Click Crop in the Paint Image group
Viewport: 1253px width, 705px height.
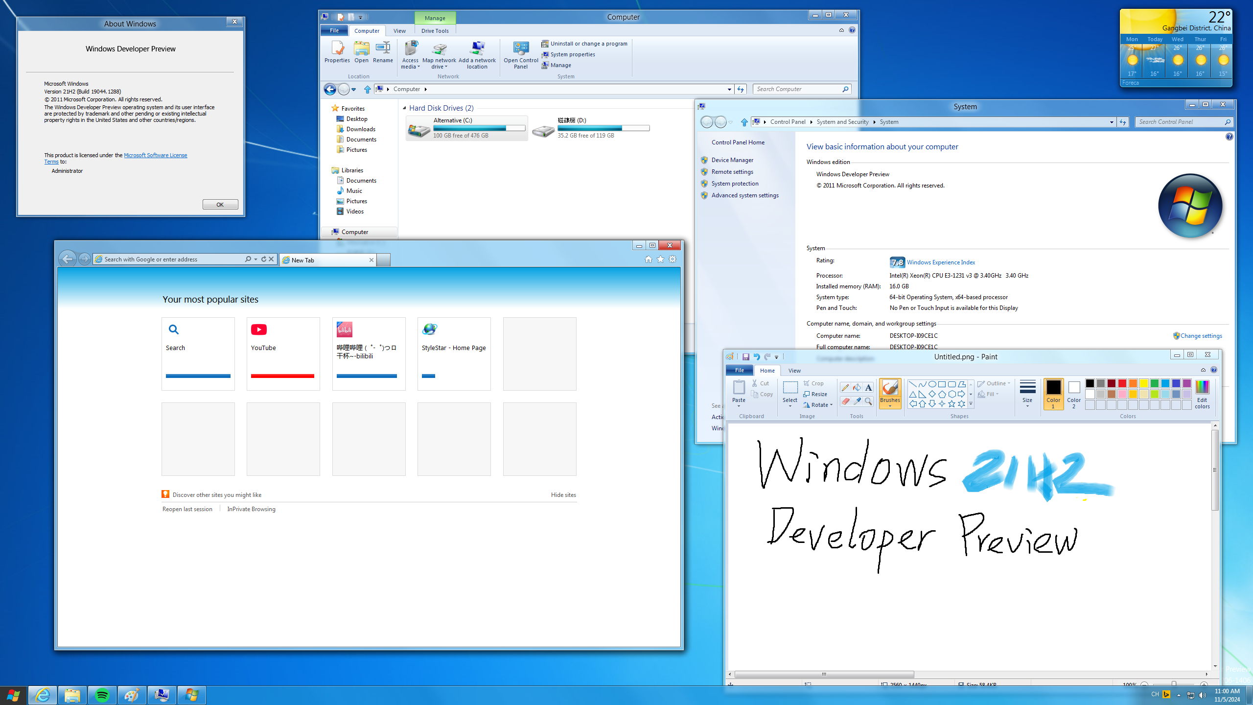(813, 383)
